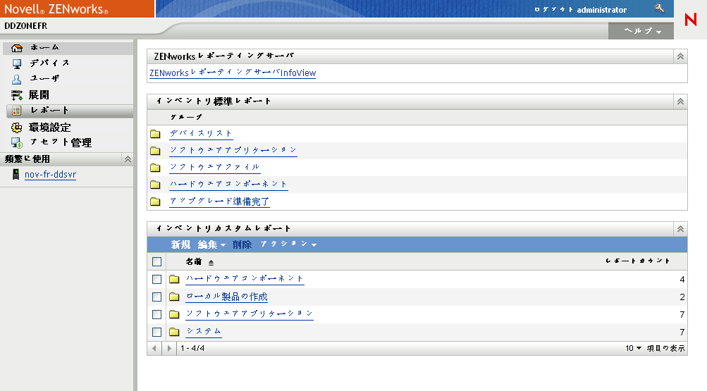Click folder icon of standard ソフトウェアアプリケーション group
Viewport: 707px width, 391px height.
pyautogui.click(x=155, y=151)
